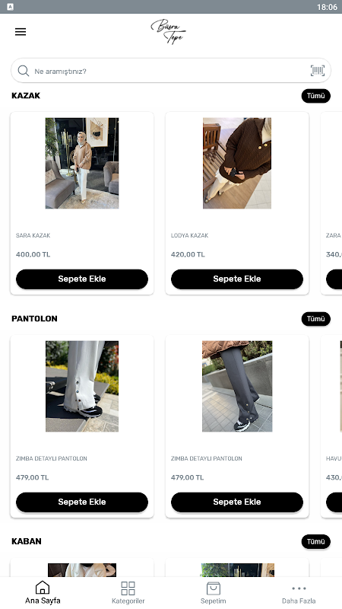Add gray Zımba Detaylı Pantolon to cart
The width and height of the screenshot is (342, 609).
coord(237,502)
